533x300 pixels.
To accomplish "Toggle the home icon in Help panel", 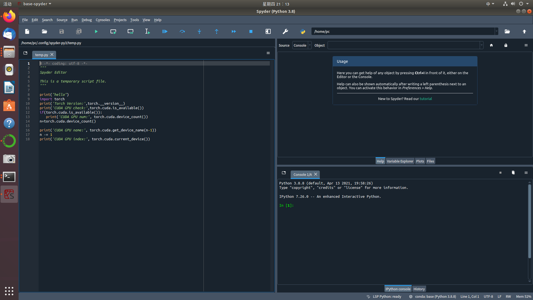I will [x=491, y=45].
